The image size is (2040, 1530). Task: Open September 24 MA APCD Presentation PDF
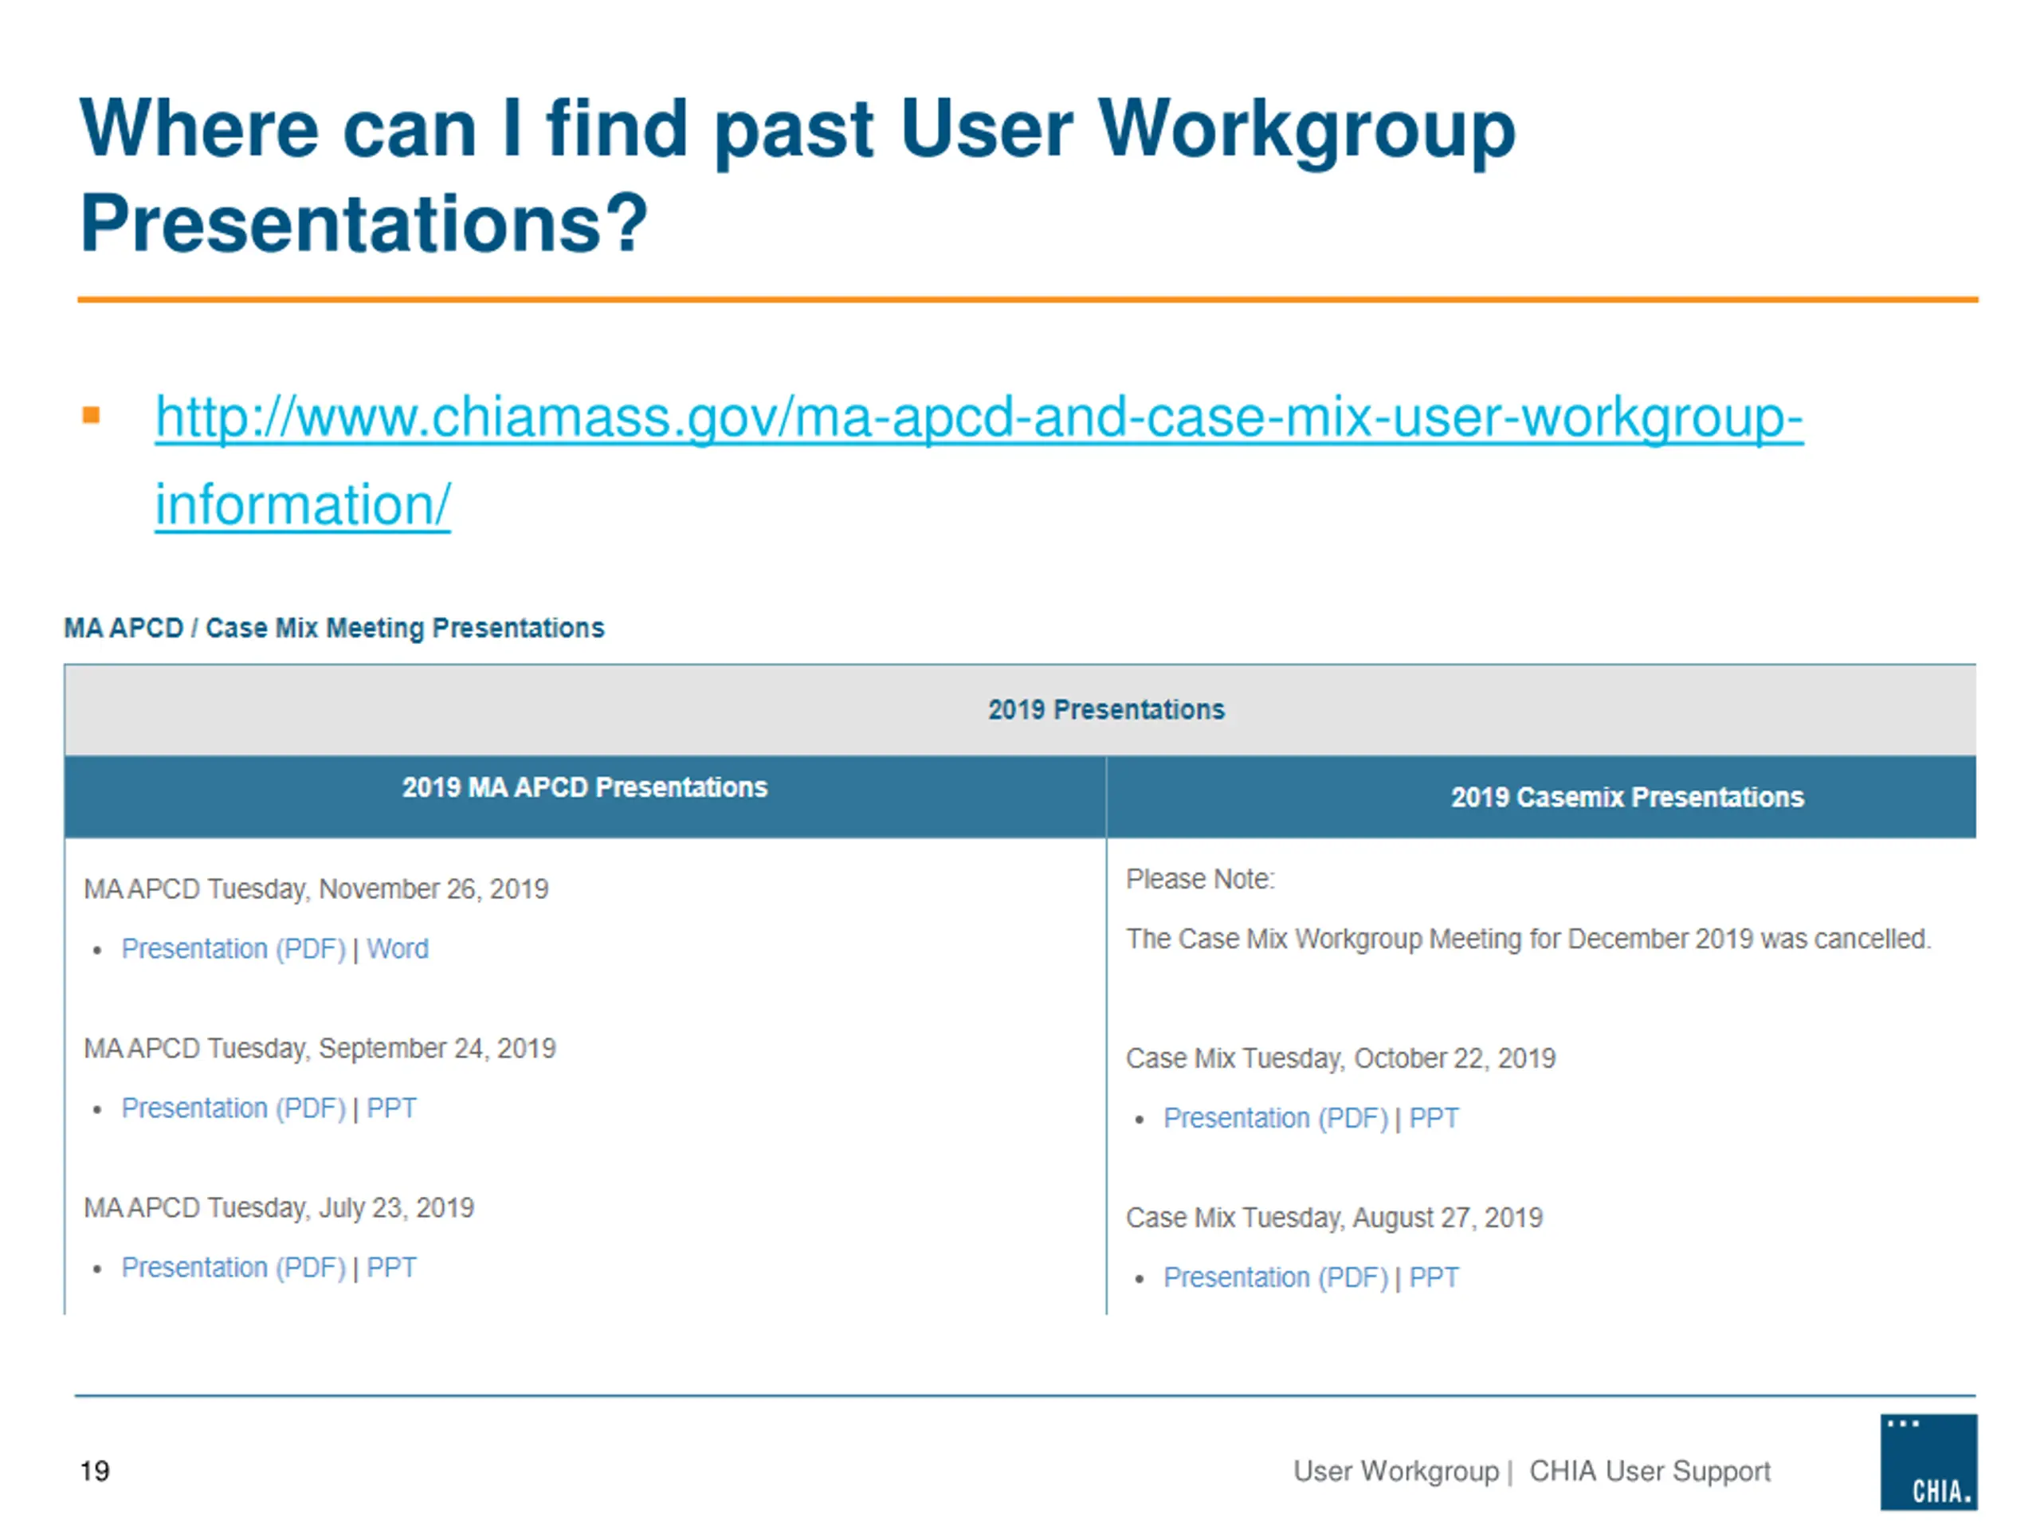233,1108
